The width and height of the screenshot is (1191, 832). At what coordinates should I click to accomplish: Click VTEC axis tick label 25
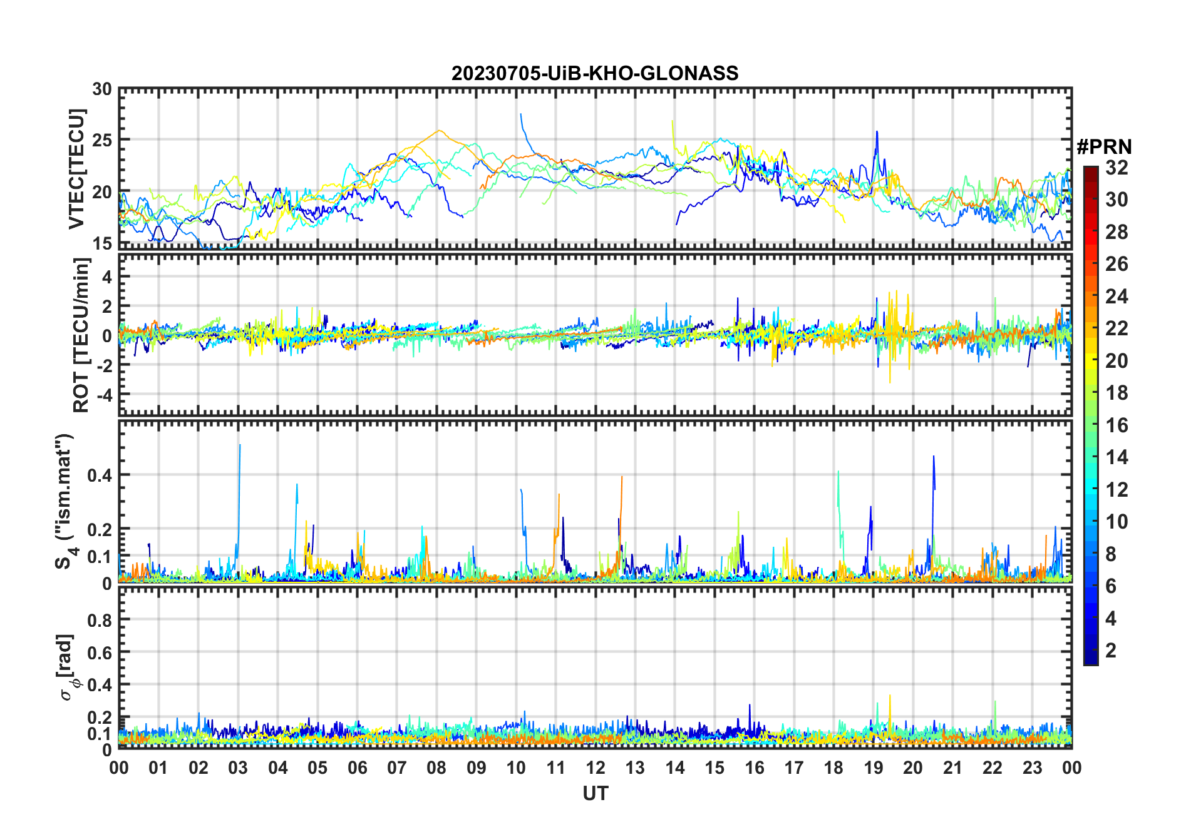pos(102,140)
